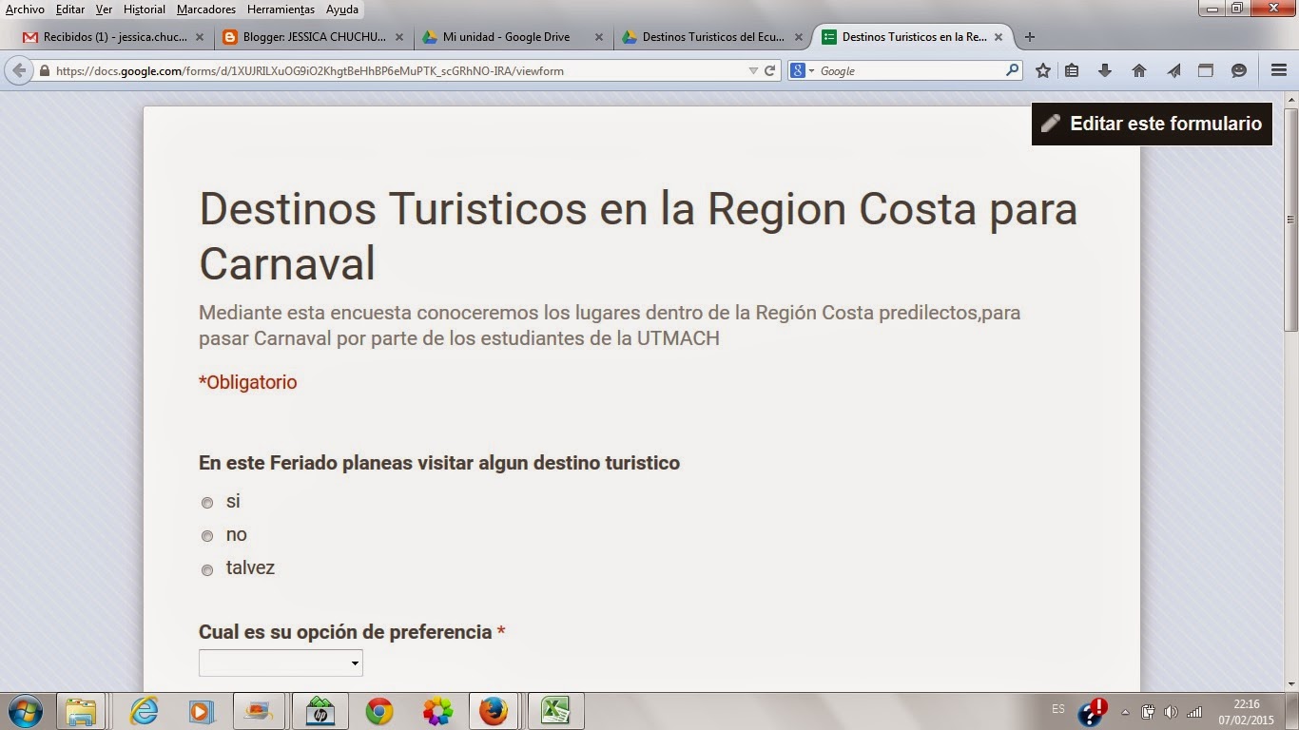Click the volume speaker tray icon
This screenshot has width=1299, height=730.
[x=1170, y=712]
